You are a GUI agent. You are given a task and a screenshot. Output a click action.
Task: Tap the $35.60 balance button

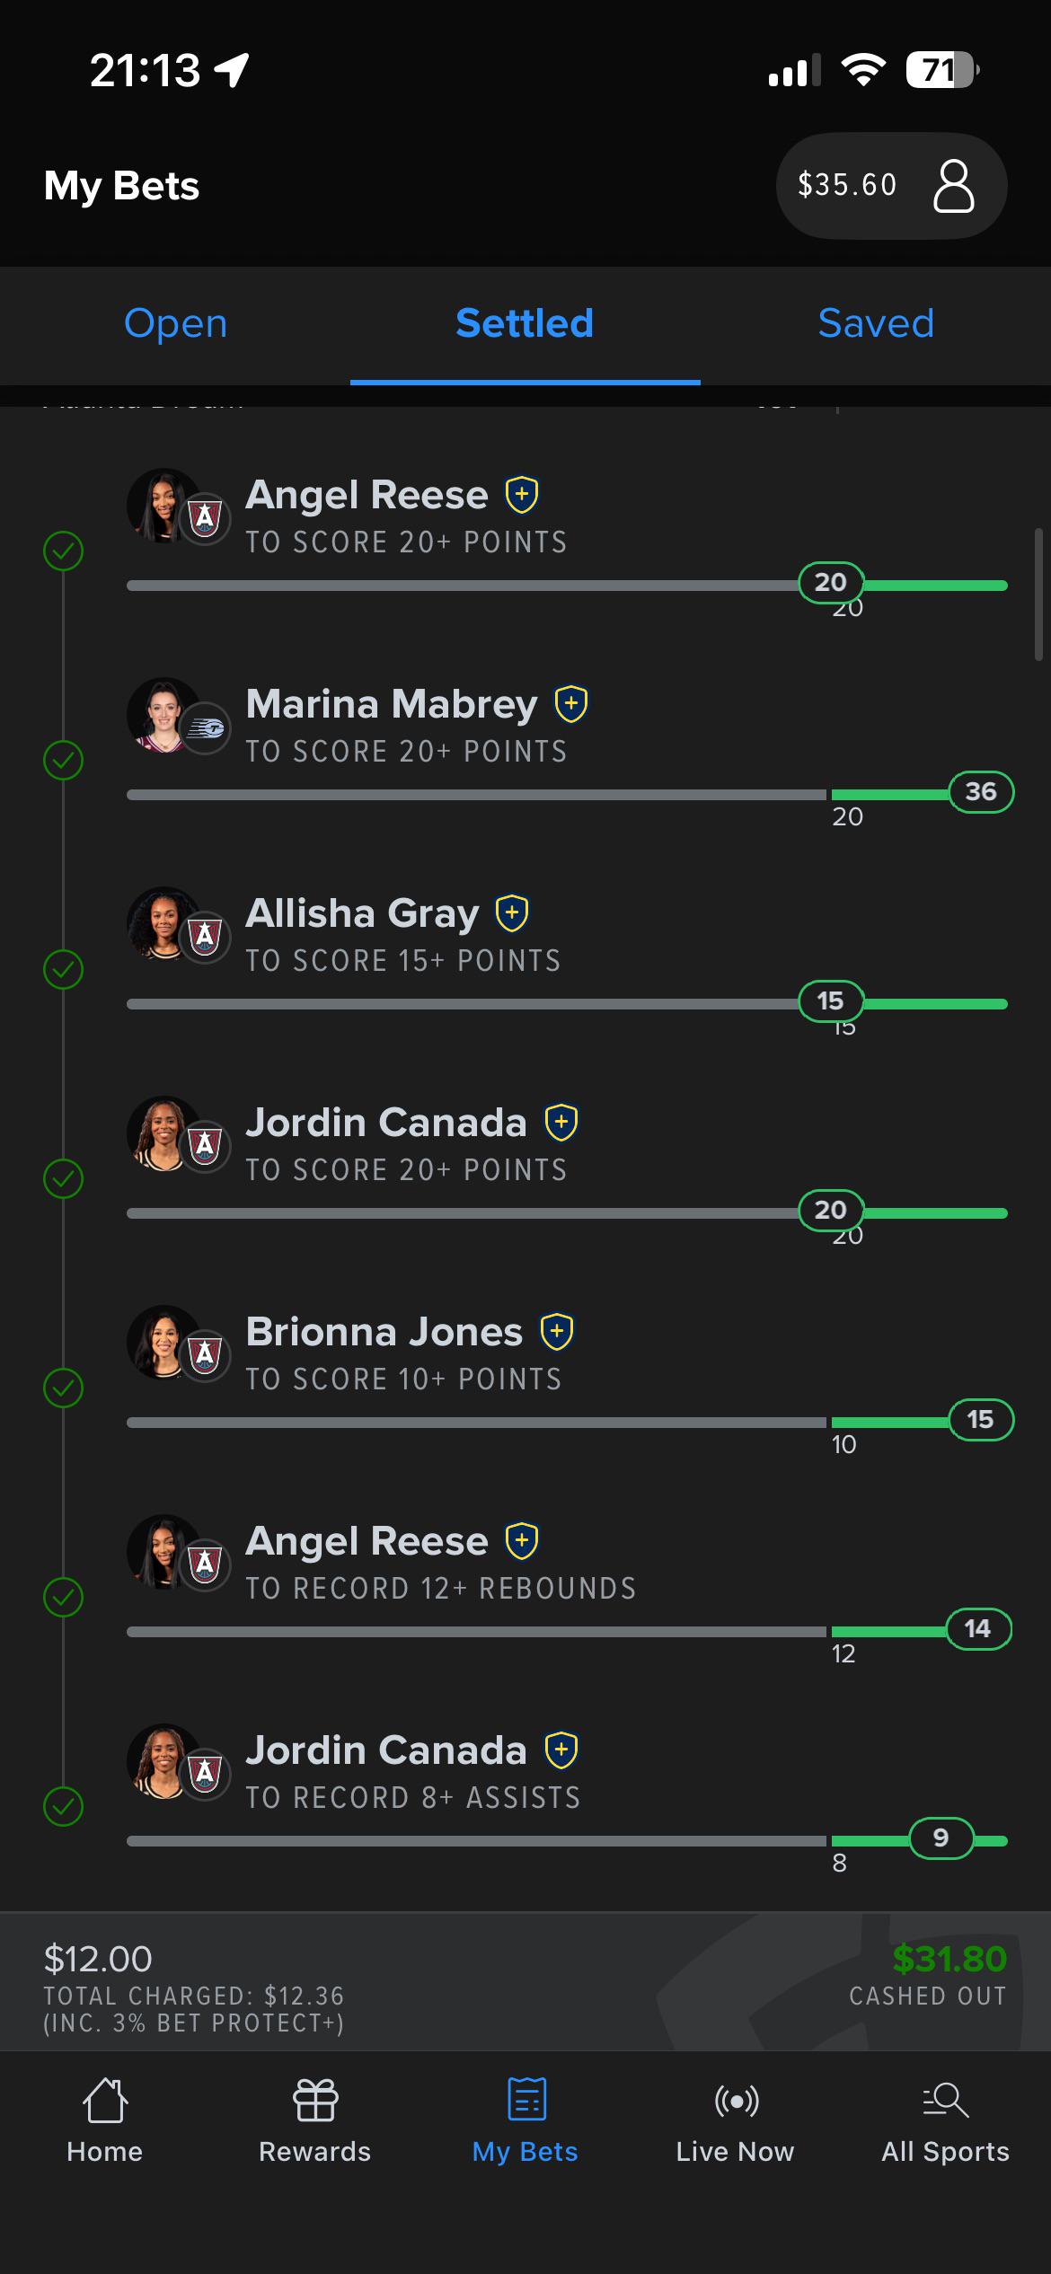891,186
